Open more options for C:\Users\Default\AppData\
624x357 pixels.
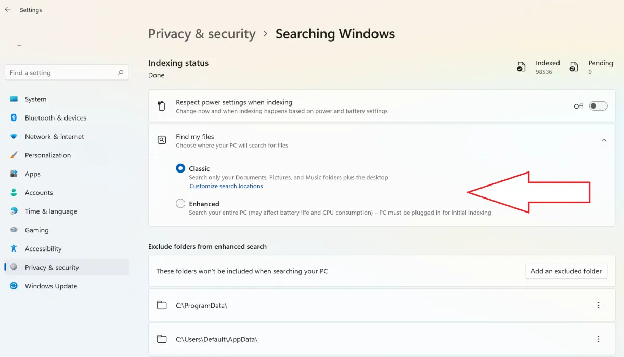click(599, 339)
